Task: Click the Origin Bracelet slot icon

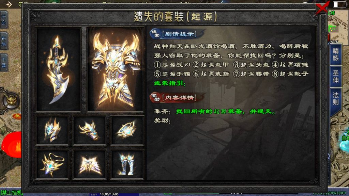Action: [x=90, y=130]
